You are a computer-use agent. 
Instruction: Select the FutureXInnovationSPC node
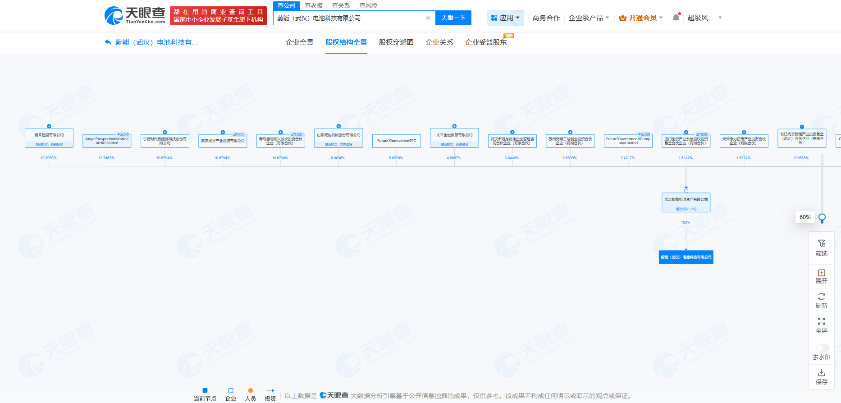click(397, 141)
